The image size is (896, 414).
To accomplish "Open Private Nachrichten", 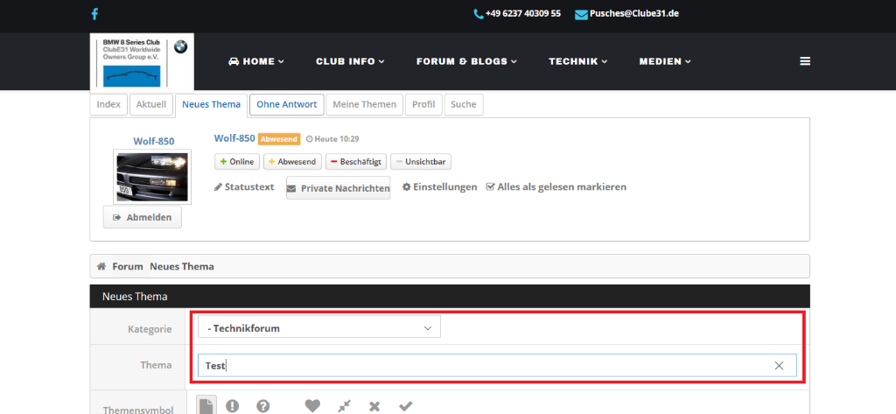I will [x=338, y=188].
